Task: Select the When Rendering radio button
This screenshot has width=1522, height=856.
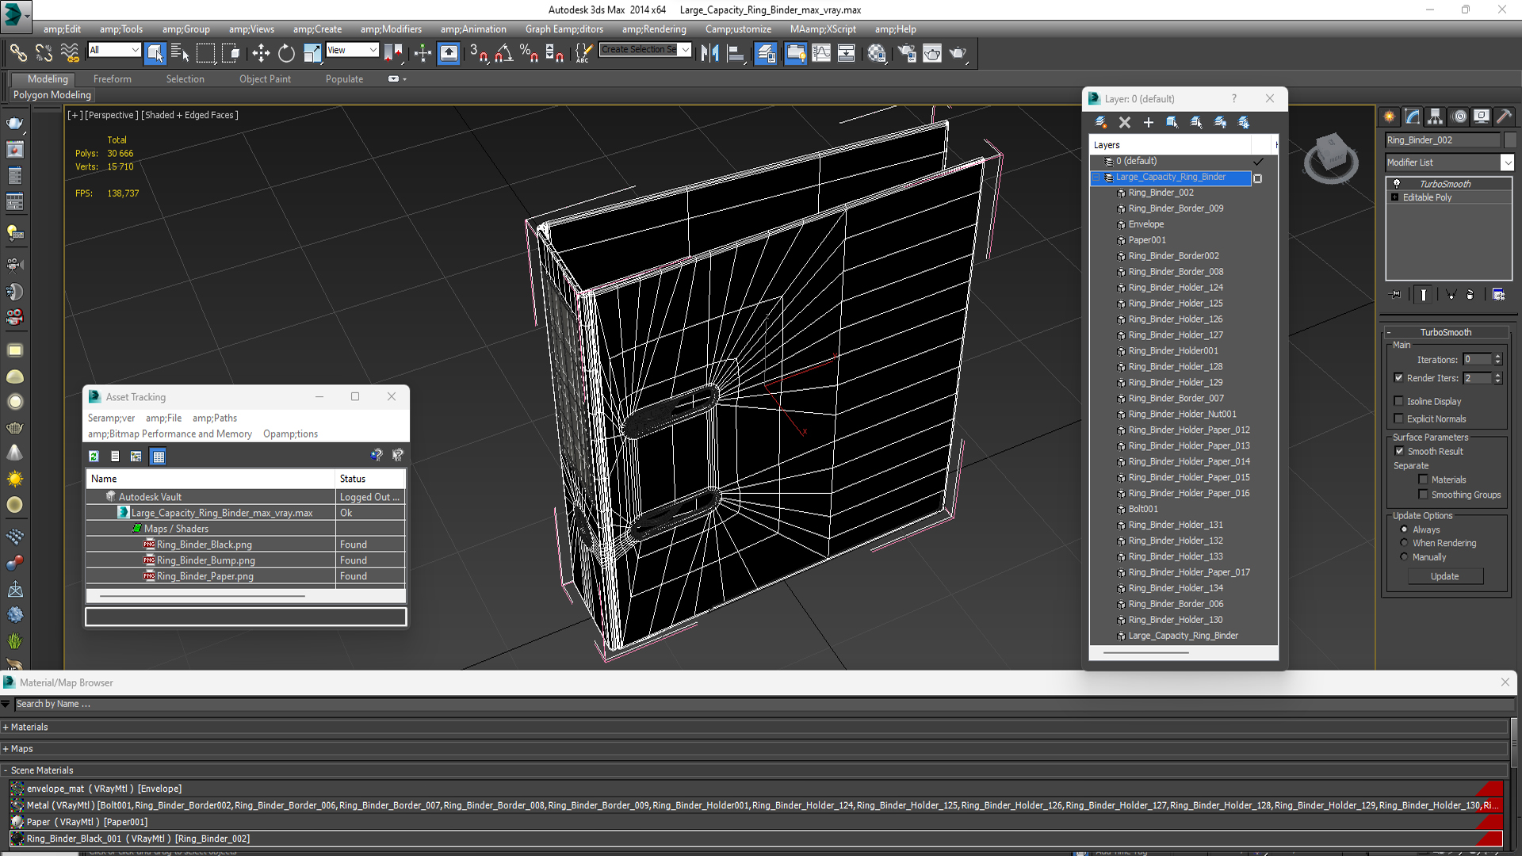Action: pos(1404,543)
